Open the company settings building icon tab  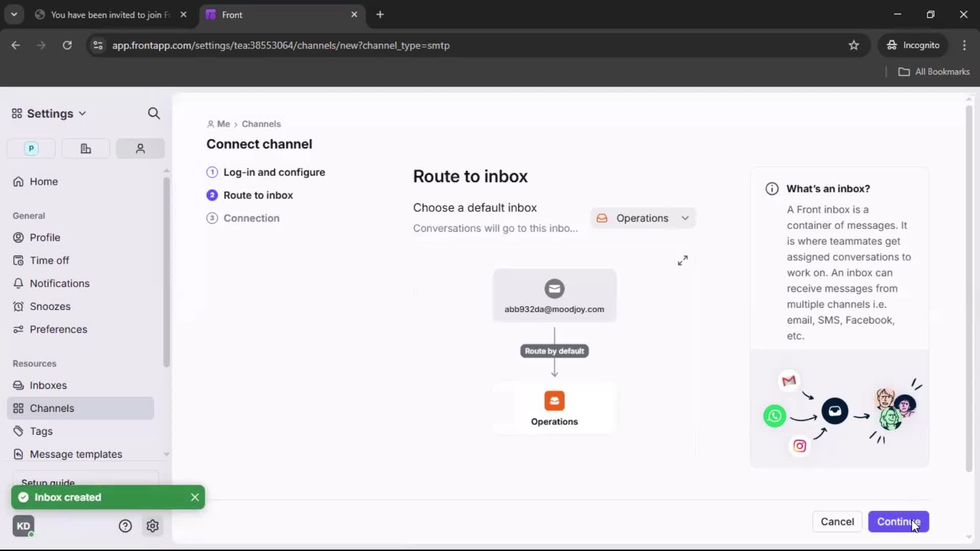(x=86, y=148)
